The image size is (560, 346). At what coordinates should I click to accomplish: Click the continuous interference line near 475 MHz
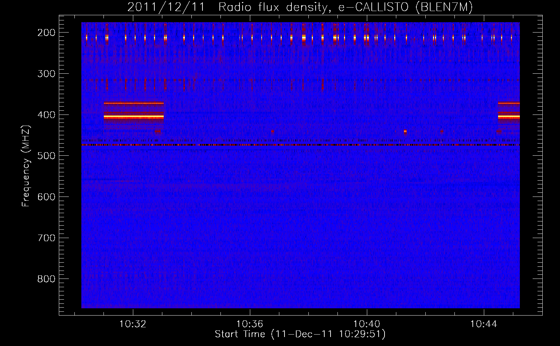click(300, 145)
